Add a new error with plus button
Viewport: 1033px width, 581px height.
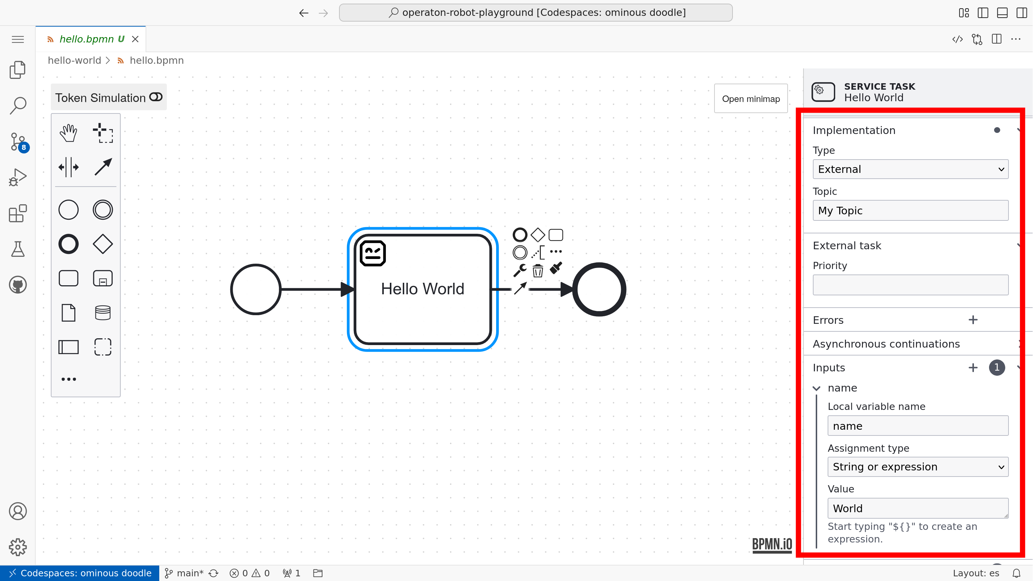[973, 320]
